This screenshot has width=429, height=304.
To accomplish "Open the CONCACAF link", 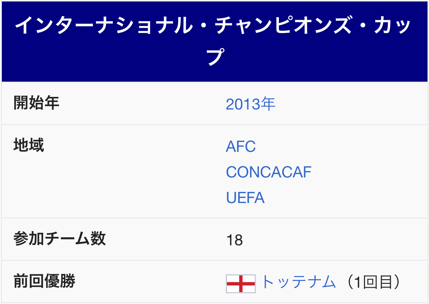I will (x=269, y=172).
